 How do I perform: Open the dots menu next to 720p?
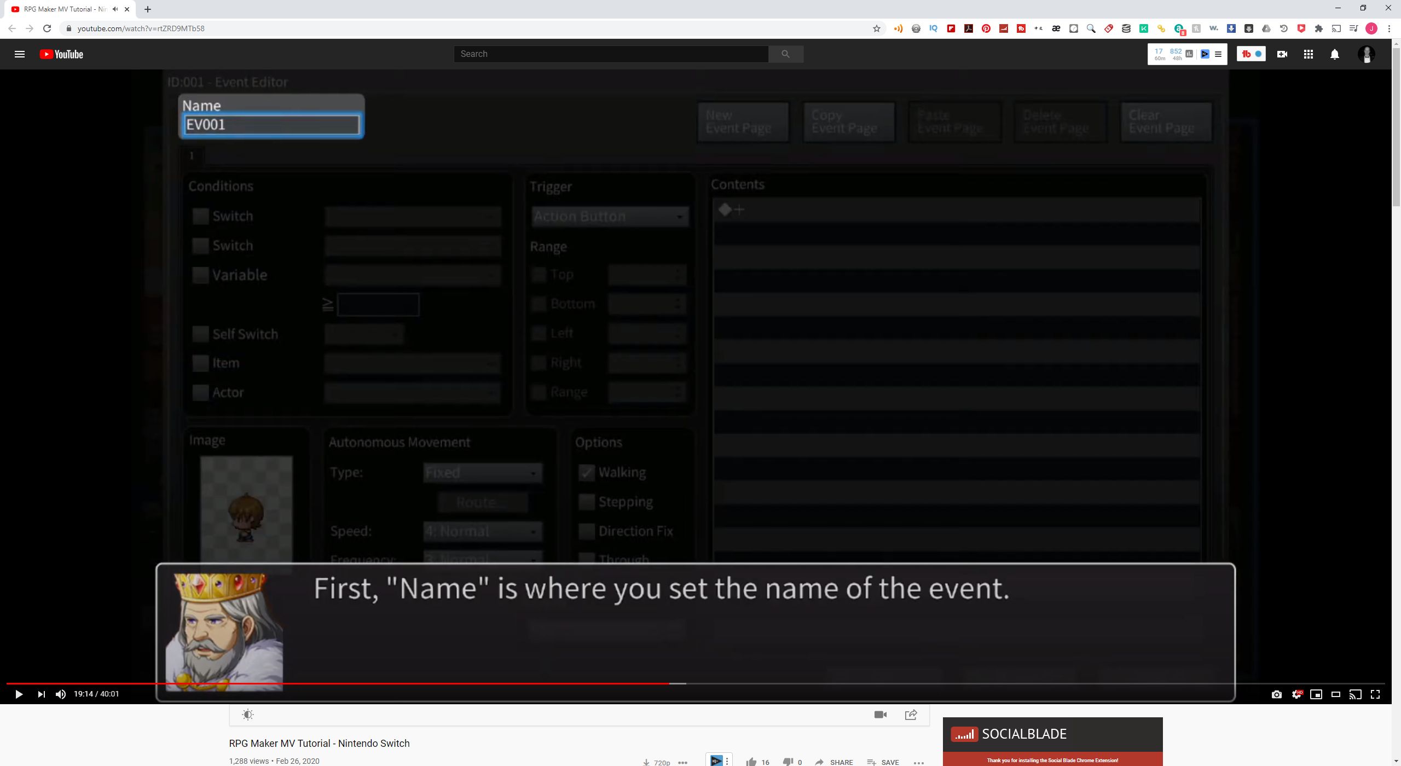click(682, 762)
